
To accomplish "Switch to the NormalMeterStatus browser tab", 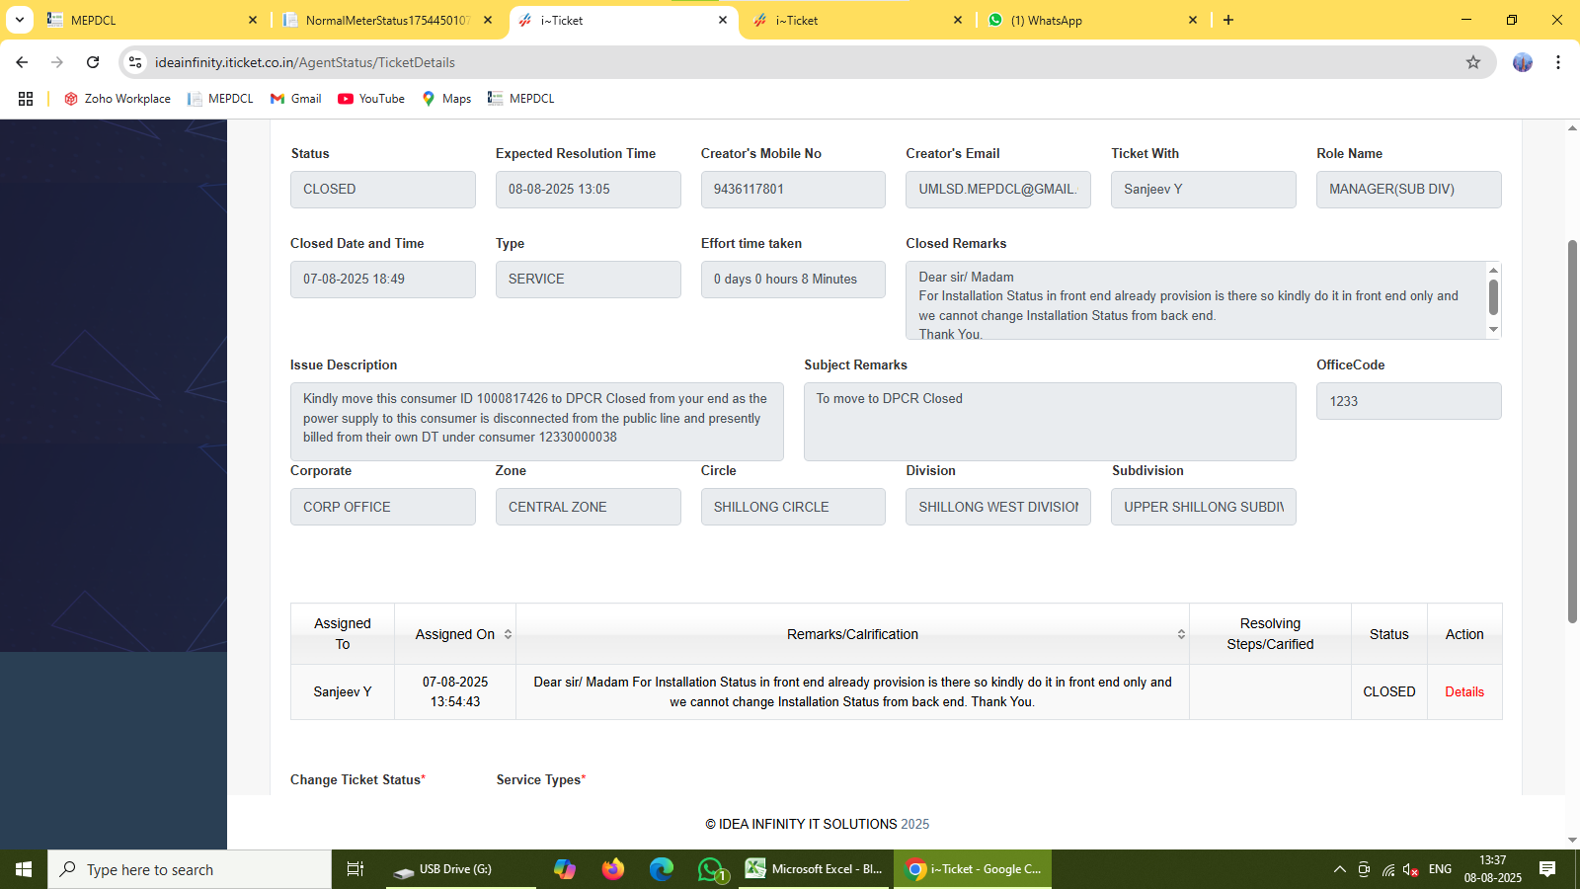I will pyautogui.click(x=387, y=20).
